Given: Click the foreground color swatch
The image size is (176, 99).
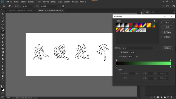Looking at the screenshot, I should tap(2, 89).
